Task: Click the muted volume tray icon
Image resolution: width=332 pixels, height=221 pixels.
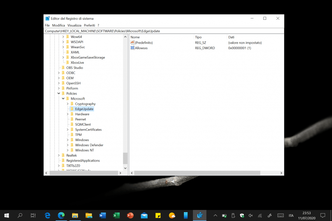Action: coord(250,215)
